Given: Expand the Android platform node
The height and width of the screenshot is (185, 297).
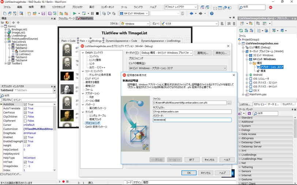Looking at the screenshot, I should coord(247,75).
